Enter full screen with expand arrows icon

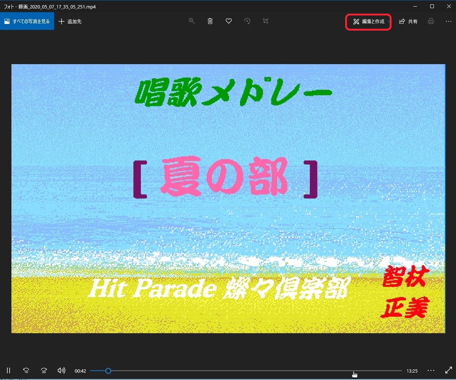pos(449,371)
